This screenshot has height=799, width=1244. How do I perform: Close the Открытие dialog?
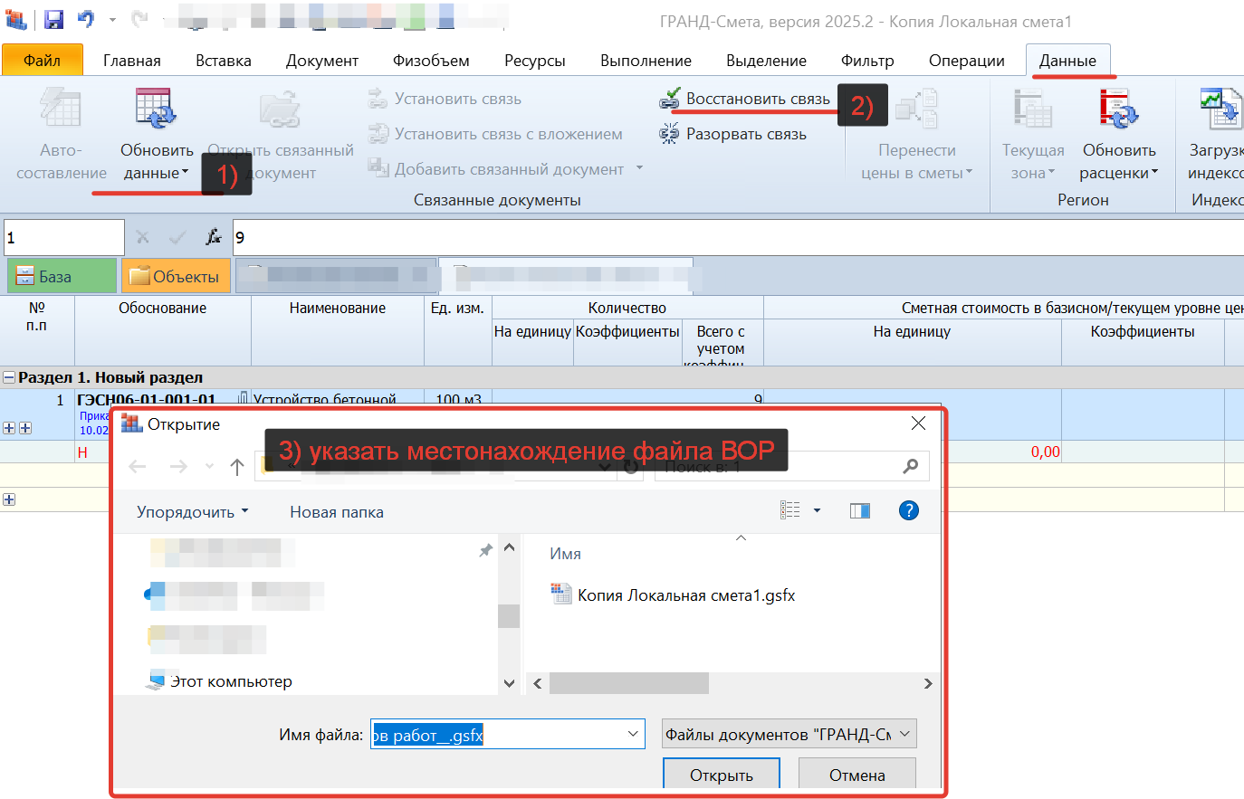tap(918, 423)
